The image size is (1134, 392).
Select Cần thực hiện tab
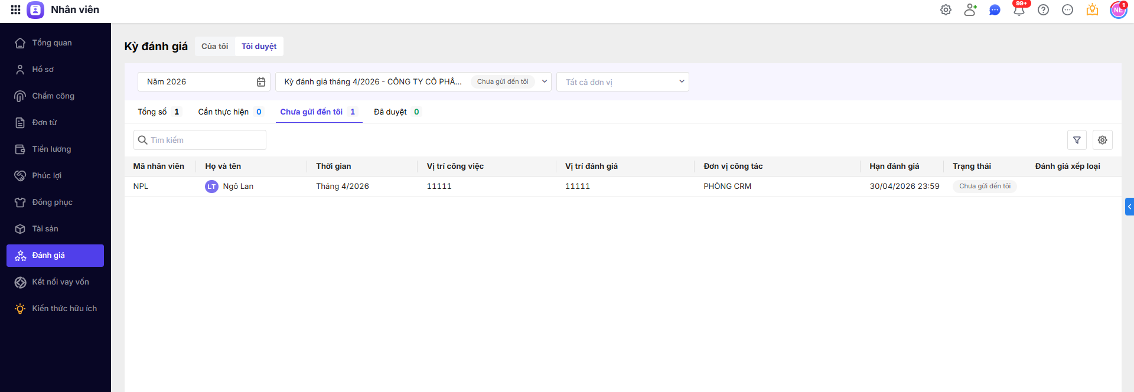click(230, 112)
